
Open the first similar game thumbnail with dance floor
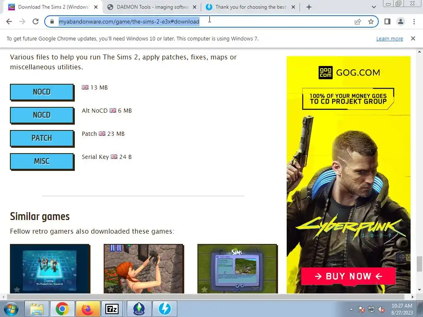50,268
